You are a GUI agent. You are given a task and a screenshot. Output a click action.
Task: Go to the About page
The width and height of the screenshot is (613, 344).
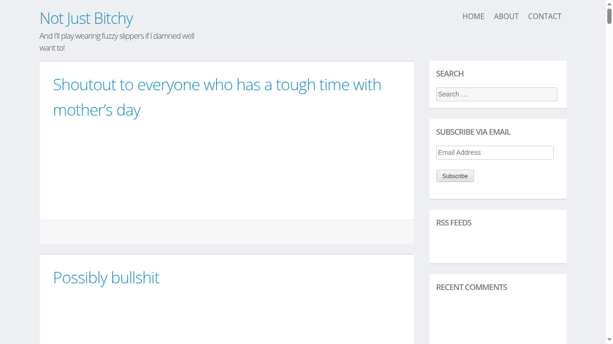(506, 16)
